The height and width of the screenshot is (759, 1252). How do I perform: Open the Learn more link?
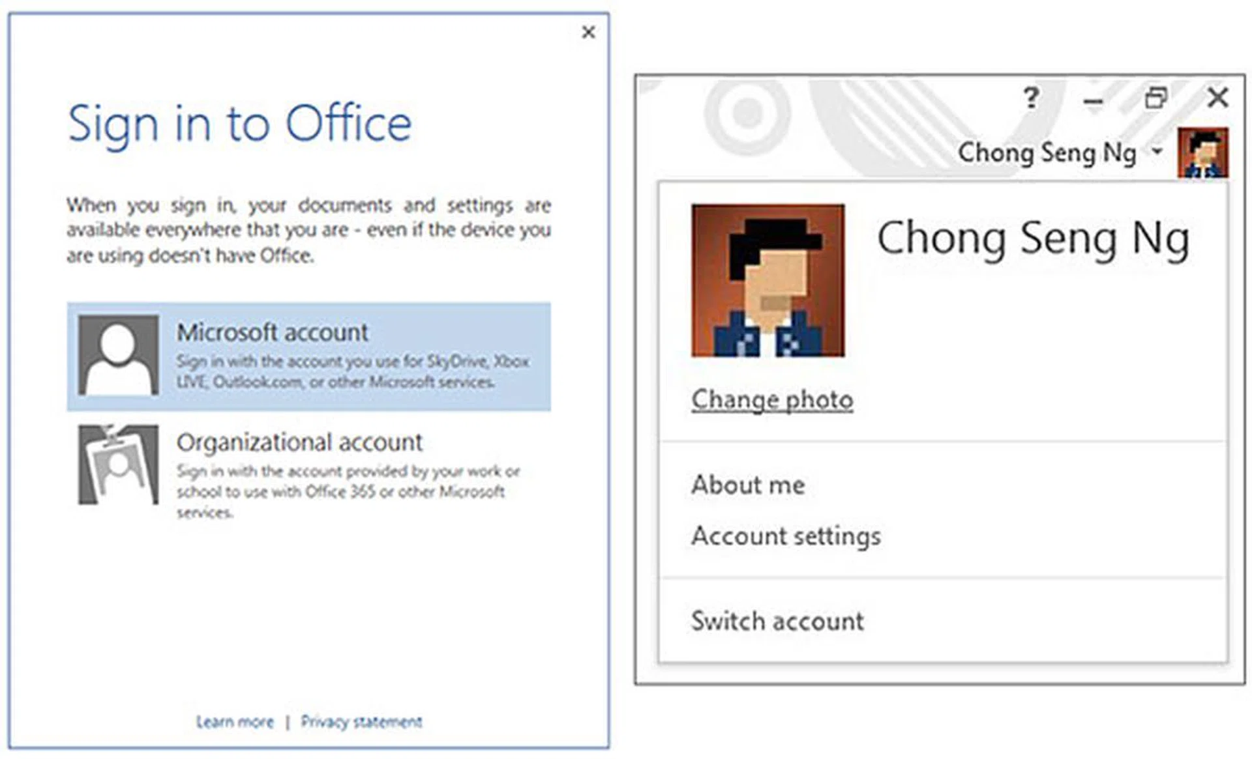point(235,722)
